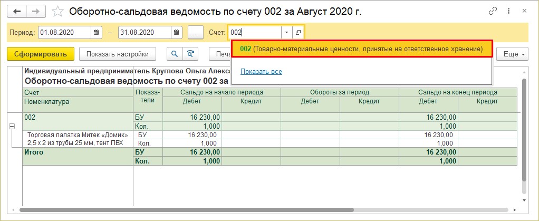Click Показать настройки button
Viewport: 539px width, 221px height.
coord(118,54)
